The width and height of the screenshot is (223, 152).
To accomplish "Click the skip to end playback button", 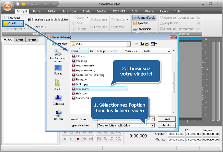I will 91,139.
